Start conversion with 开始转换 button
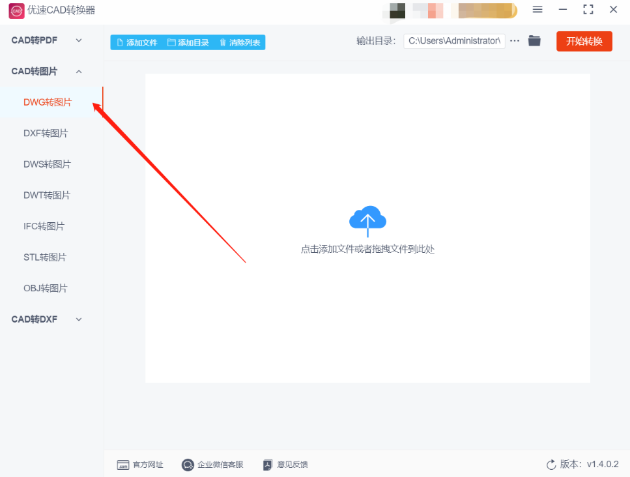Image resolution: width=630 pixels, height=477 pixels. (584, 42)
